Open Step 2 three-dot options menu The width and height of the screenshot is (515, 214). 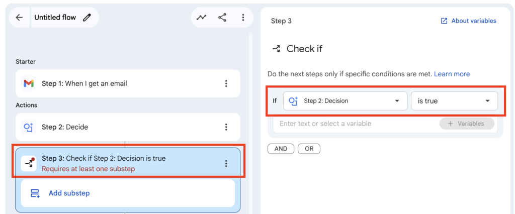click(226, 127)
